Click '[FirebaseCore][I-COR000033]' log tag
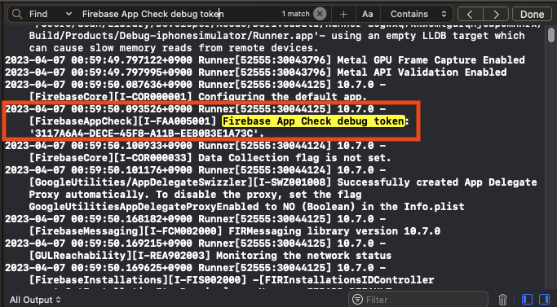 click(x=111, y=158)
